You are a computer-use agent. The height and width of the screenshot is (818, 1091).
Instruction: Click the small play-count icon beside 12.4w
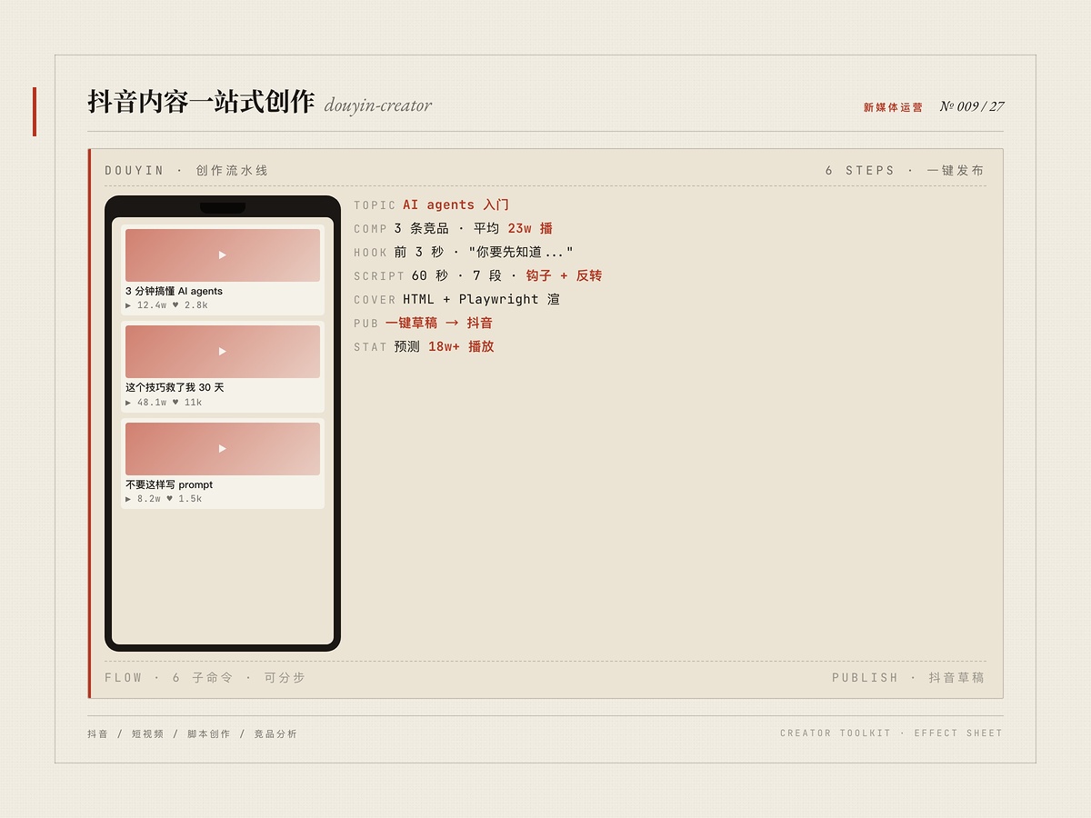click(x=128, y=305)
